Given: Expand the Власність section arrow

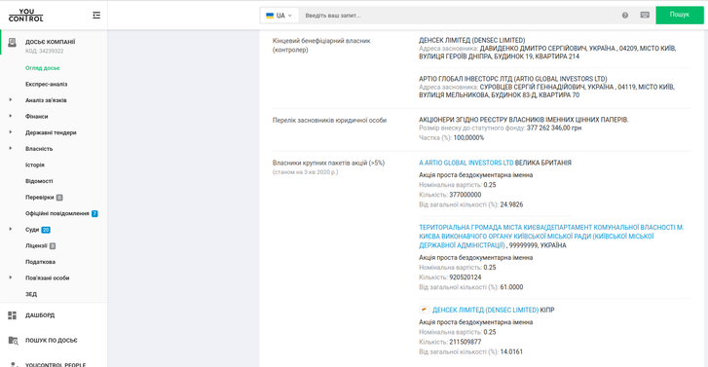Looking at the screenshot, I should (x=11, y=149).
